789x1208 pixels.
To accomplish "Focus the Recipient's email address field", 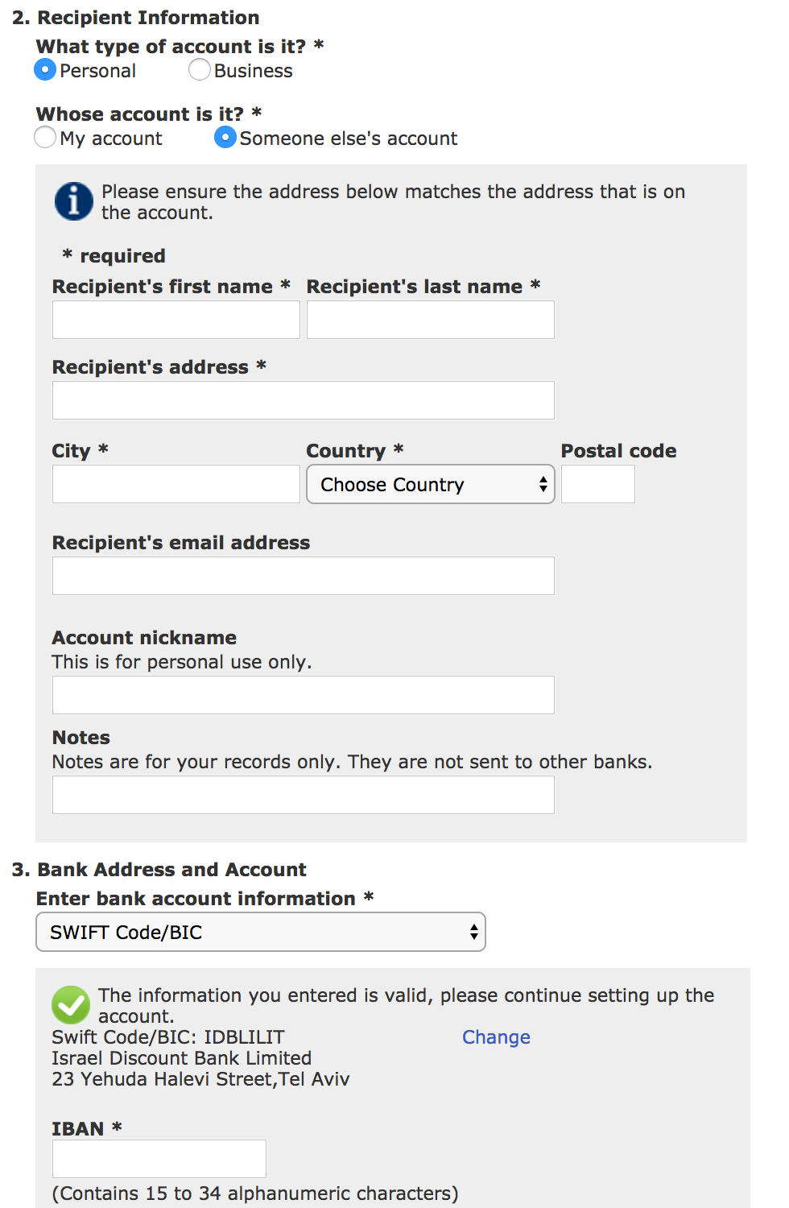I will coord(304,576).
